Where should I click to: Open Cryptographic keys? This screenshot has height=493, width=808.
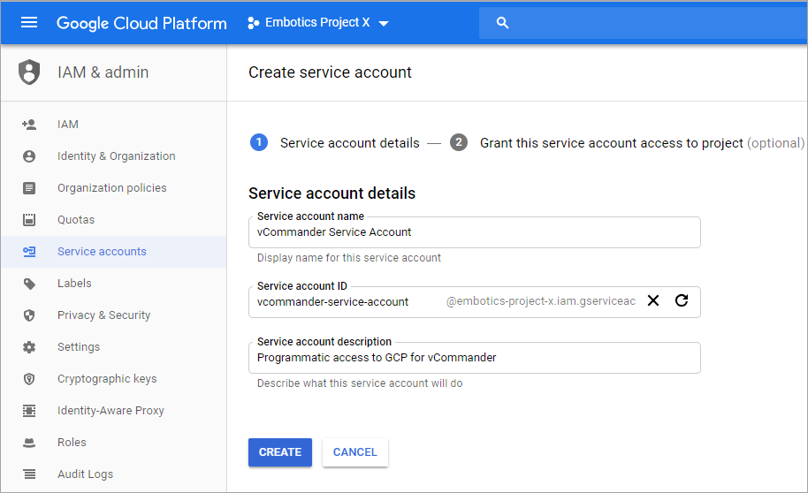coord(107,379)
